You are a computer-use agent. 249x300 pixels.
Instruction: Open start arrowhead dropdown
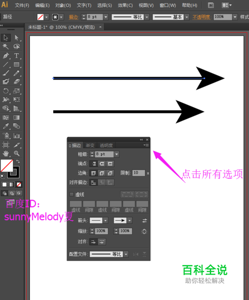106,220
